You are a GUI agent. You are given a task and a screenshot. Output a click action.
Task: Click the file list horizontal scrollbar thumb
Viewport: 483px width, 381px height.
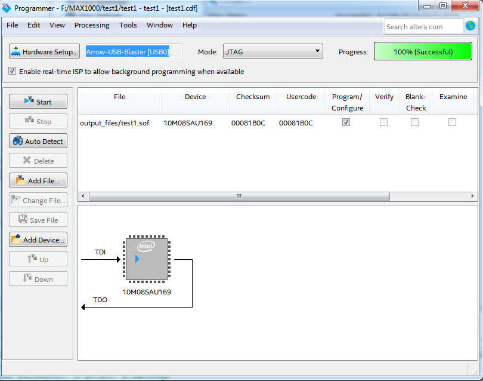[x=239, y=196]
